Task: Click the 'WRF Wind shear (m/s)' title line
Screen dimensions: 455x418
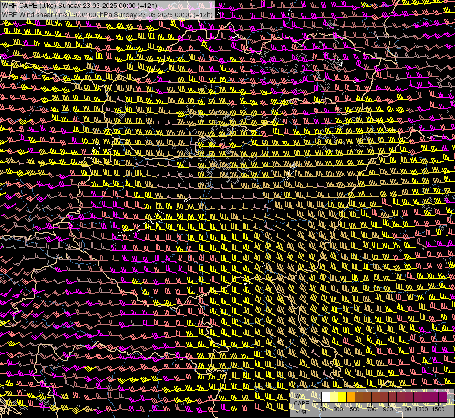Action: point(107,15)
